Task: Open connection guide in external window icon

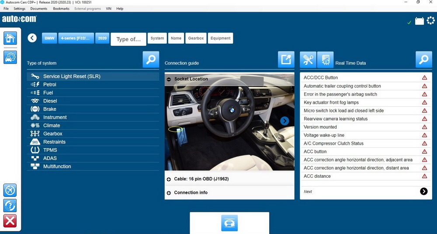Action: click(x=286, y=60)
